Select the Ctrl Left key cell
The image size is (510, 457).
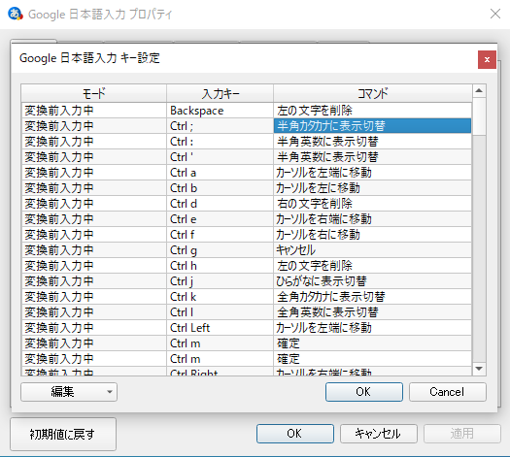(x=220, y=328)
